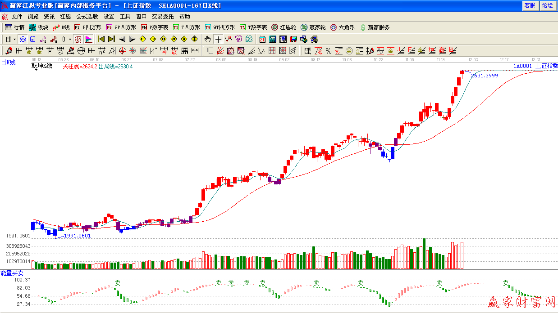
Task: Open the 交易委托 menu
Action: click(162, 17)
